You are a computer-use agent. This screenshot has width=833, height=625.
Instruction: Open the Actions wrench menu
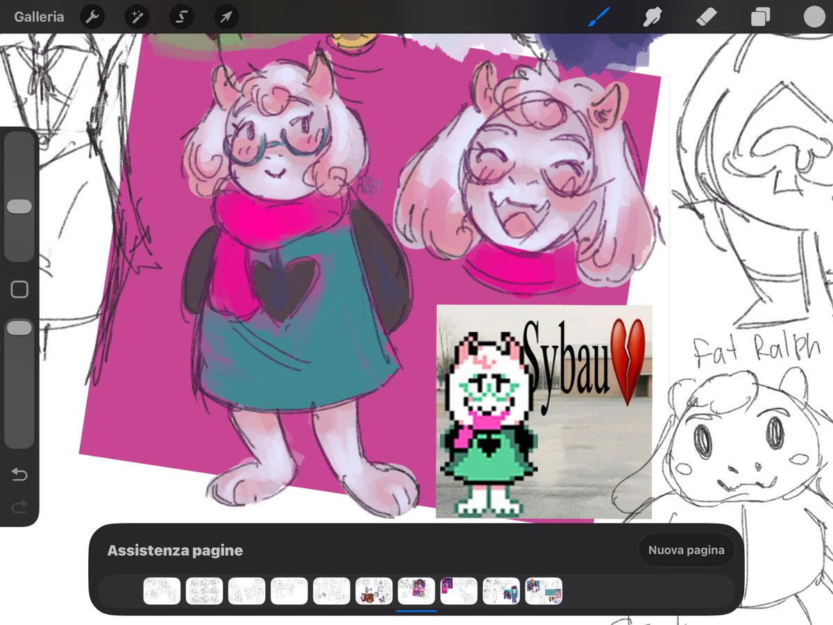92,17
